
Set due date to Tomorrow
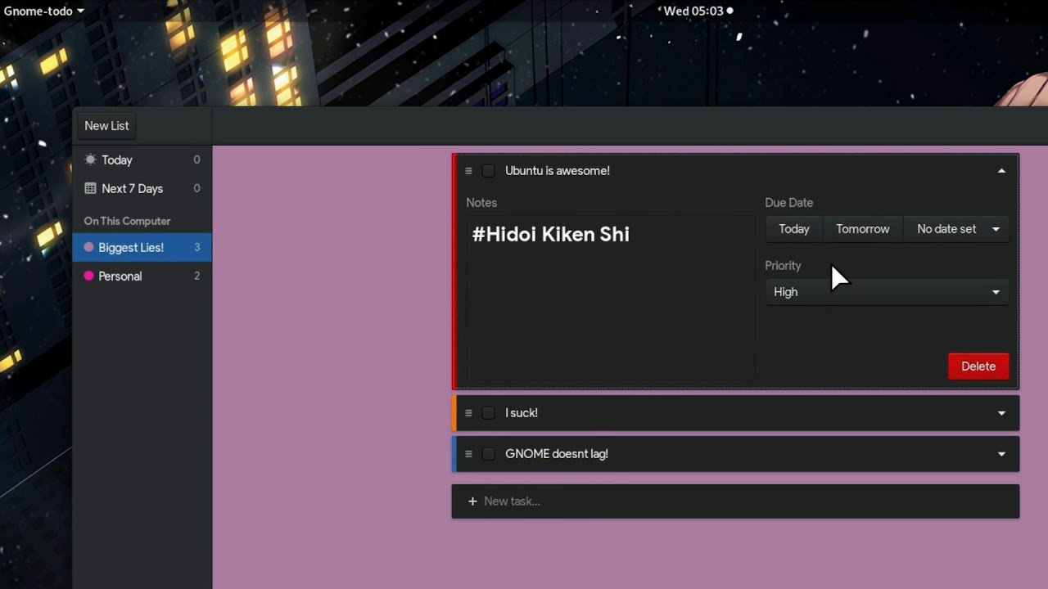[863, 229]
